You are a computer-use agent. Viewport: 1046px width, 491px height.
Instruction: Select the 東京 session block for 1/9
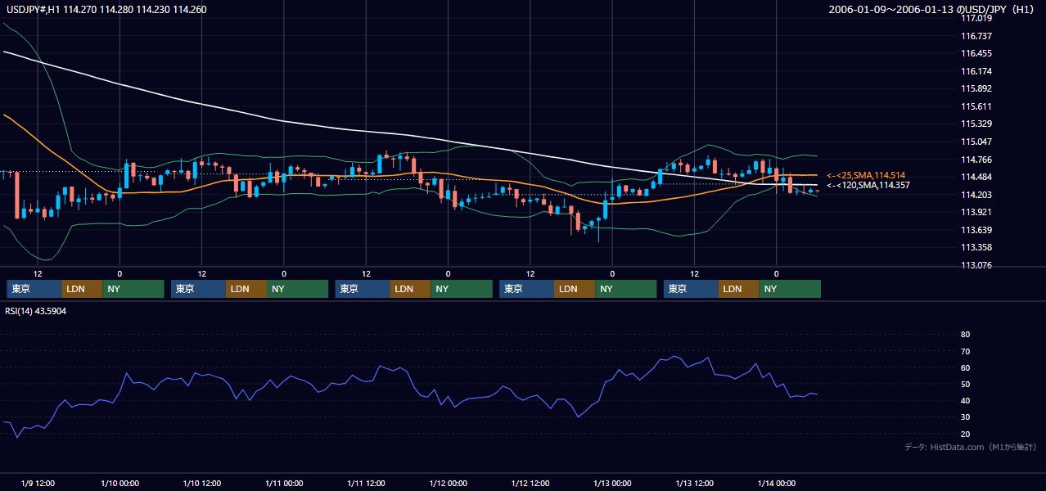34,289
